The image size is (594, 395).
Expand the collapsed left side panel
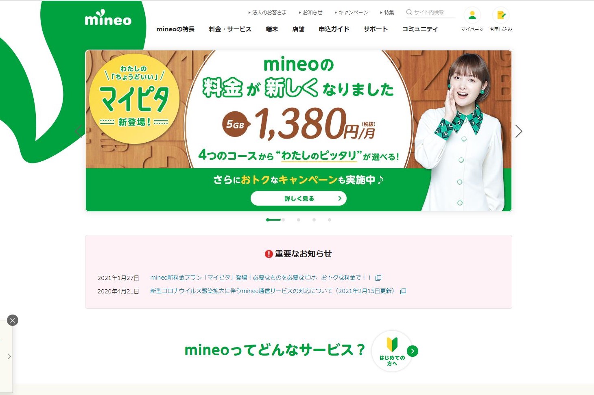coord(9,356)
